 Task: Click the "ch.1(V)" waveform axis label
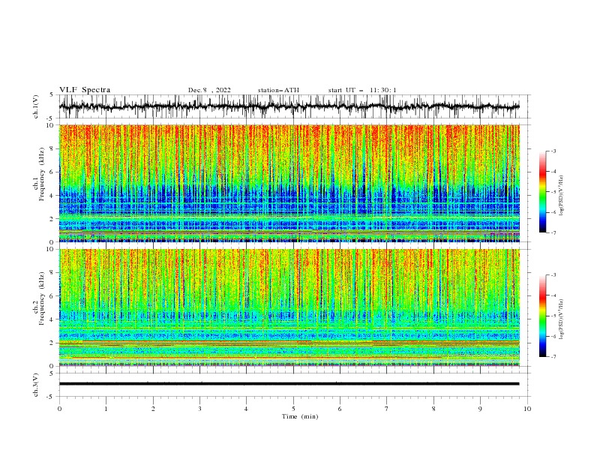click(x=36, y=106)
